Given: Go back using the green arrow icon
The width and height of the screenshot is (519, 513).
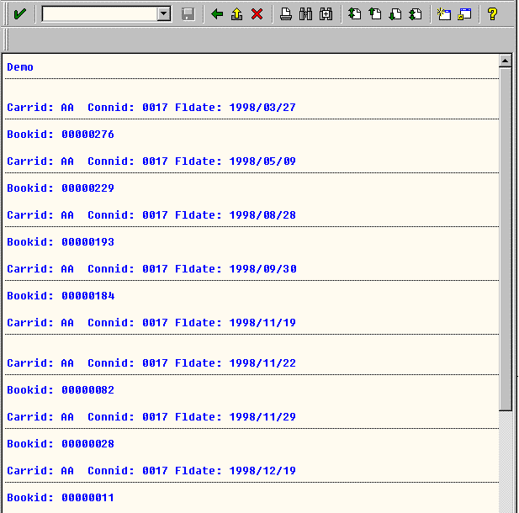Looking at the screenshot, I should 217,14.
